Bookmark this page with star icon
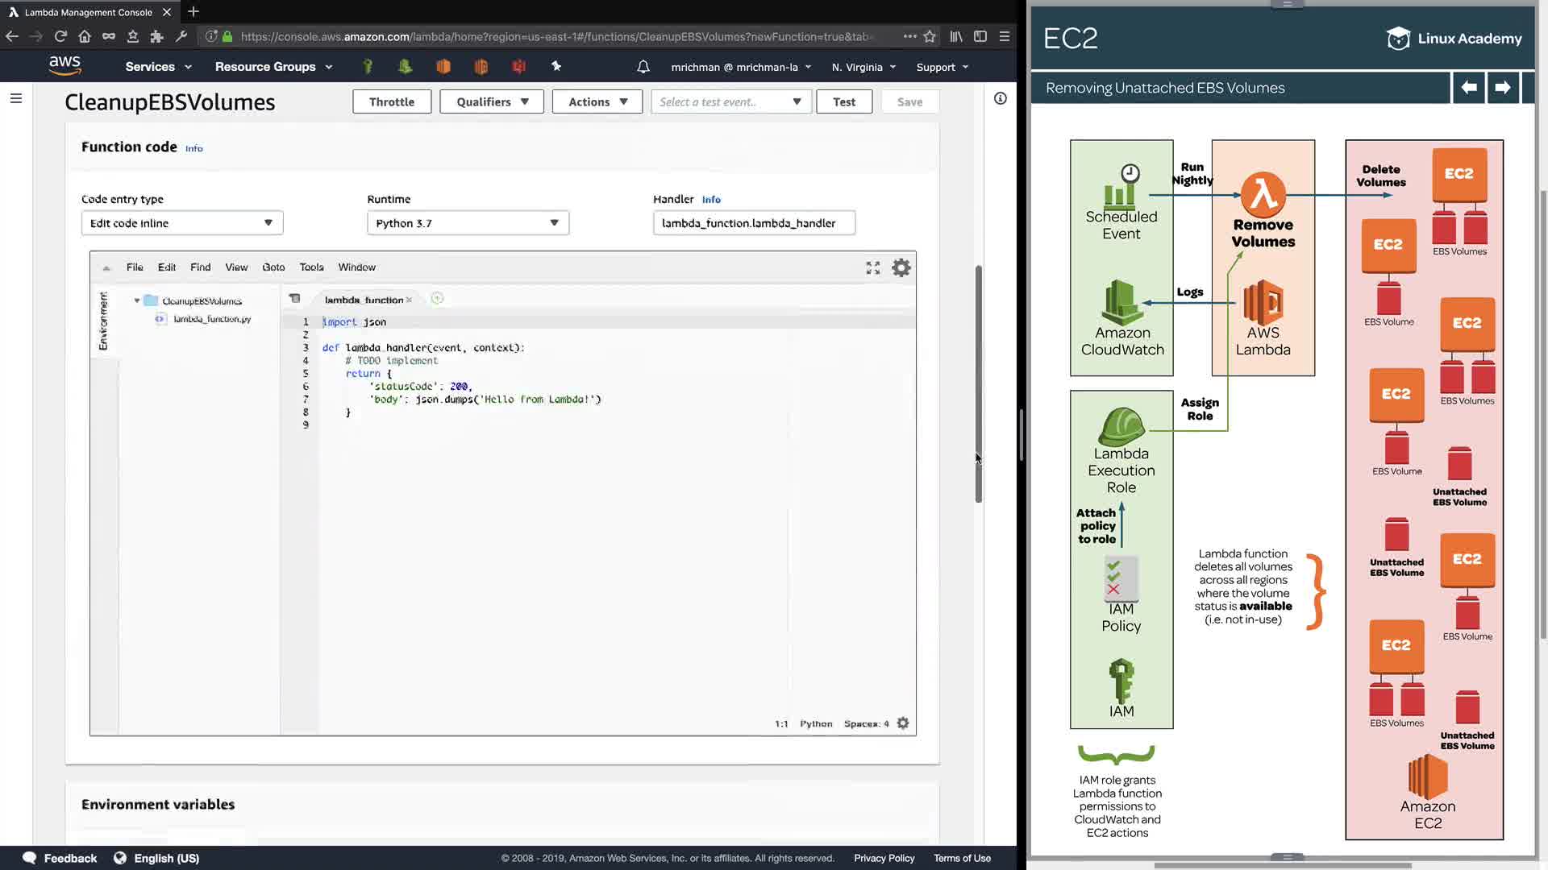 [930, 36]
